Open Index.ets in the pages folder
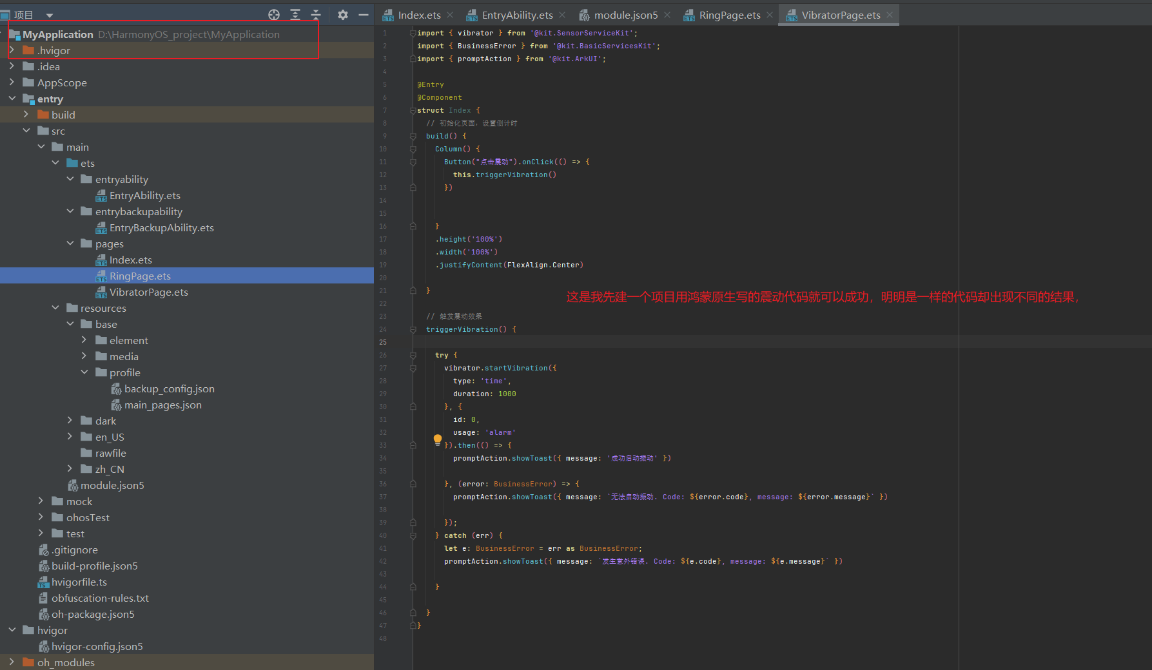Screen dimensions: 1152x670 point(131,260)
